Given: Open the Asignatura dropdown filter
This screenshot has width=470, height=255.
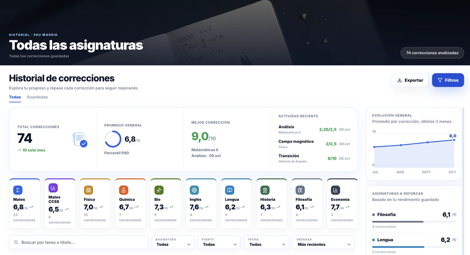Looking at the screenshot, I should pyautogui.click(x=173, y=242).
